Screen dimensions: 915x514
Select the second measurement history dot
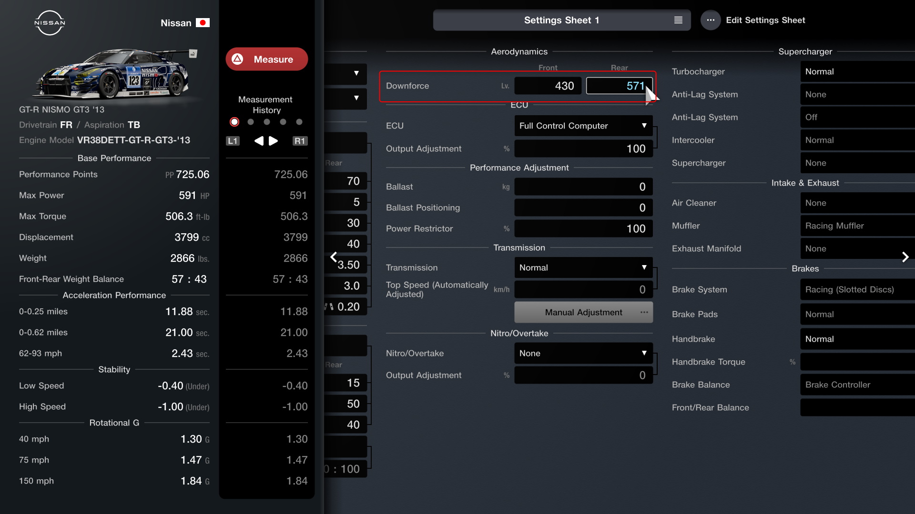coord(251,122)
